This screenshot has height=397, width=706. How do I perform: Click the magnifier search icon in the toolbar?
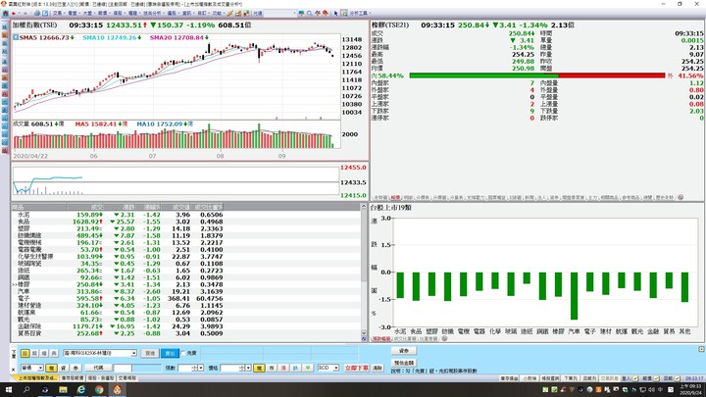coord(309,13)
